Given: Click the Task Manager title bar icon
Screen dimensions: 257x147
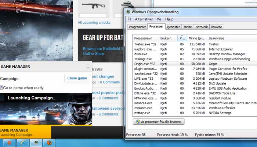Looking at the screenshot, I should pos(128,12).
